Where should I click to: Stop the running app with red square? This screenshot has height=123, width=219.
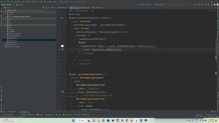[x=202, y=4]
